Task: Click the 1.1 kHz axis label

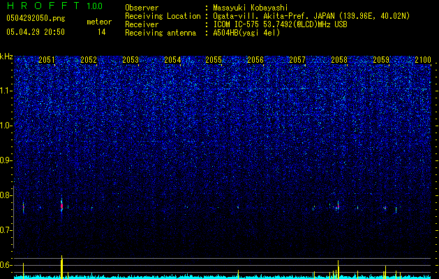Action: 6,91
